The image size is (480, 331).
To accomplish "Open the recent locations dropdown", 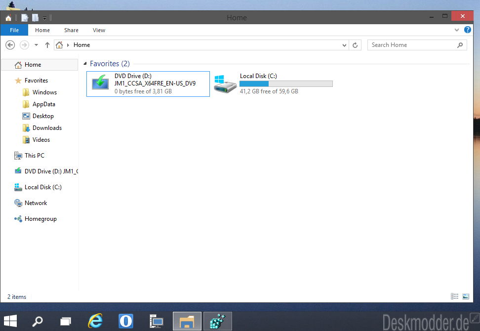I will (x=37, y=45).
